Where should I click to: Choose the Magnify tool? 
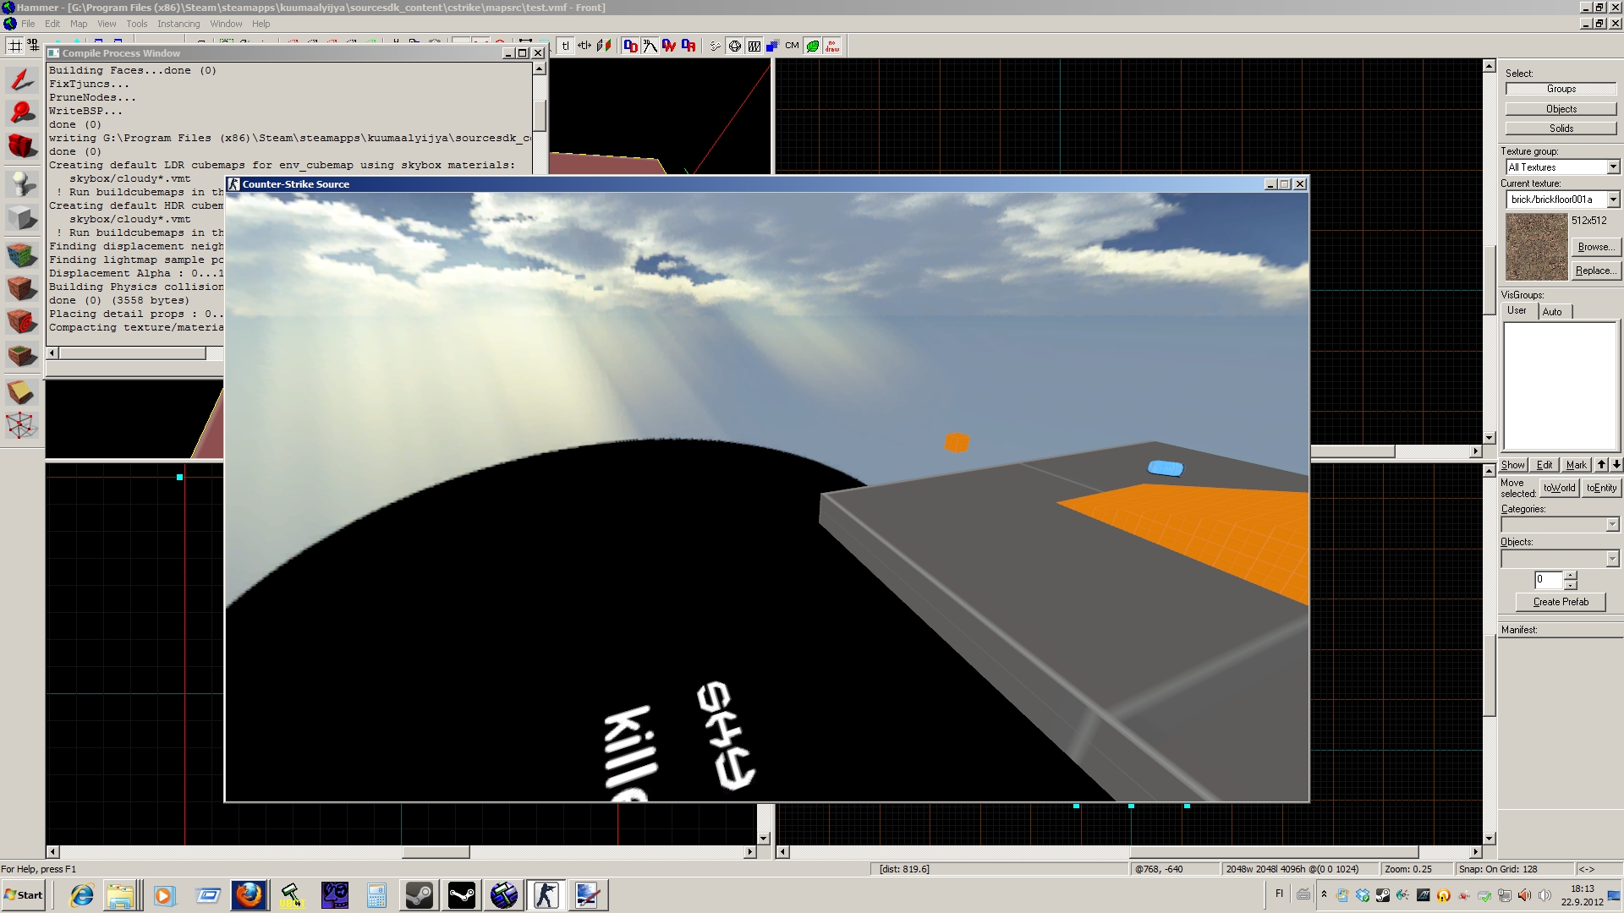point(22,112)
